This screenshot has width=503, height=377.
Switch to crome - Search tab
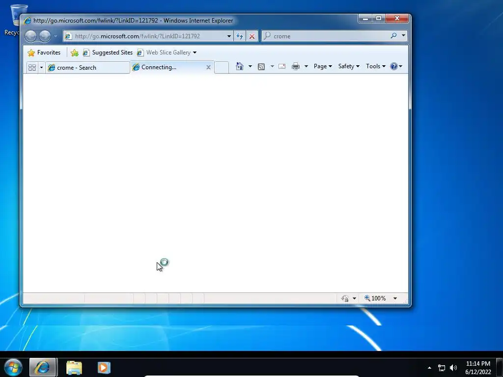(x=87, y=68)
